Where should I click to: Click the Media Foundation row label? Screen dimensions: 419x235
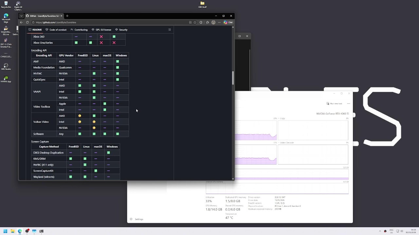point(44,68)
